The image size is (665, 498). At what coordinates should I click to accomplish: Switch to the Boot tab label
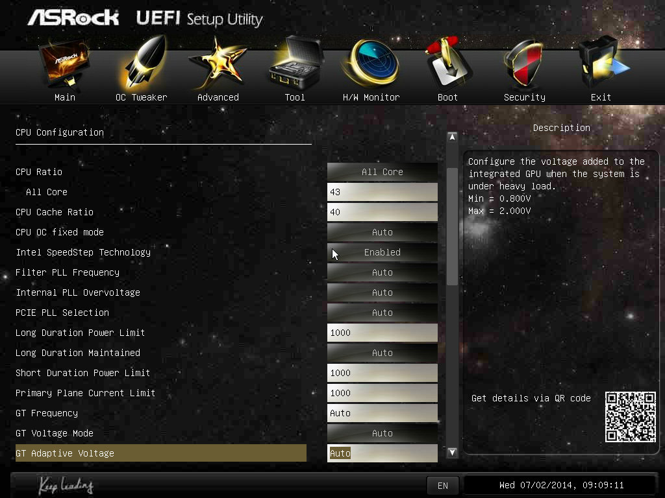(448, 97)
